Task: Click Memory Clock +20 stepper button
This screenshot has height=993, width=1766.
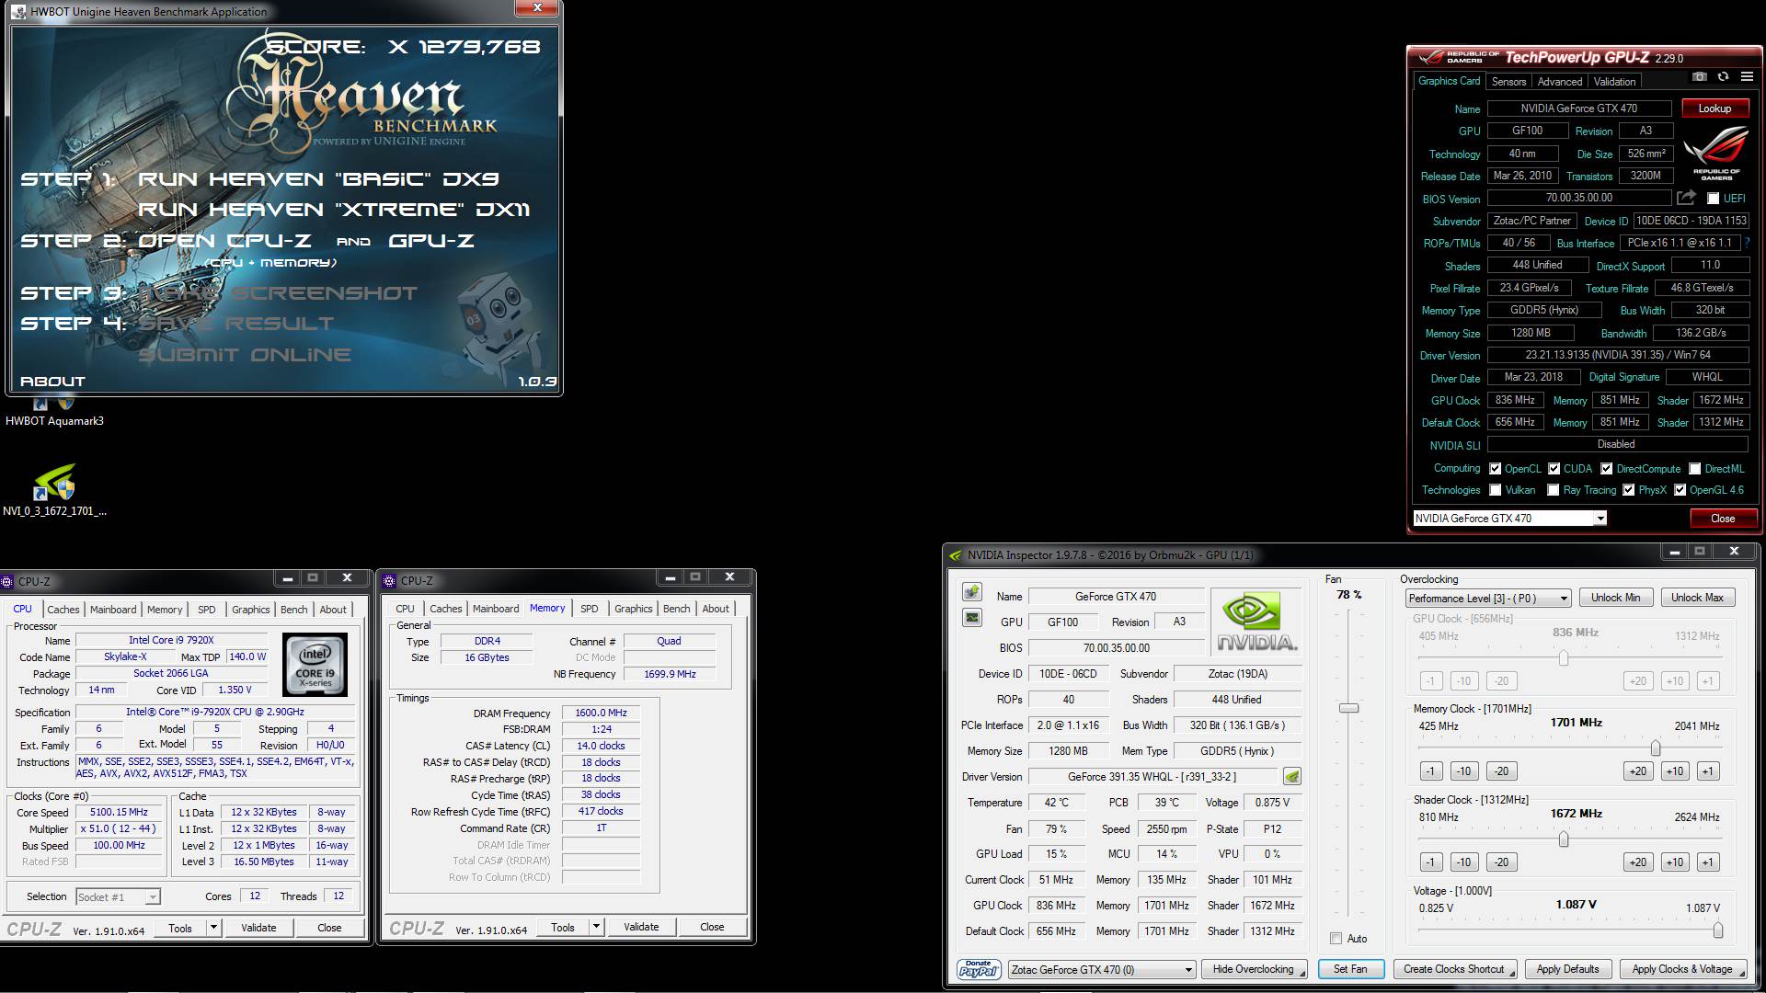Action: click(x=1637, y=771)
